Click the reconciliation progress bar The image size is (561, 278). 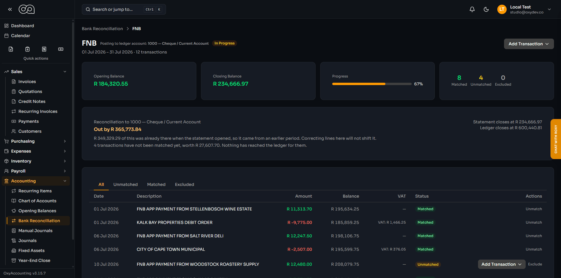[x=372, y=84]
